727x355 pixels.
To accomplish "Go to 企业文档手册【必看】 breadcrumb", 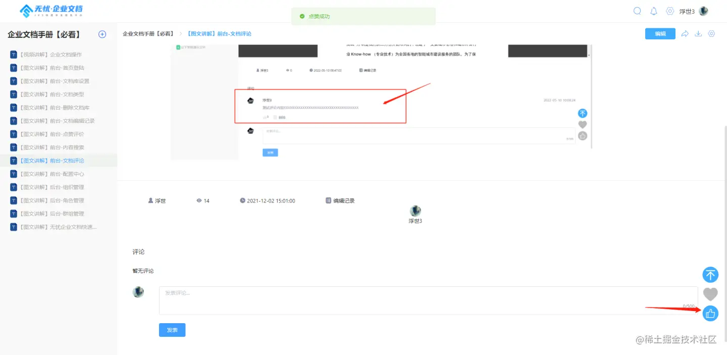I will point(148,34).
